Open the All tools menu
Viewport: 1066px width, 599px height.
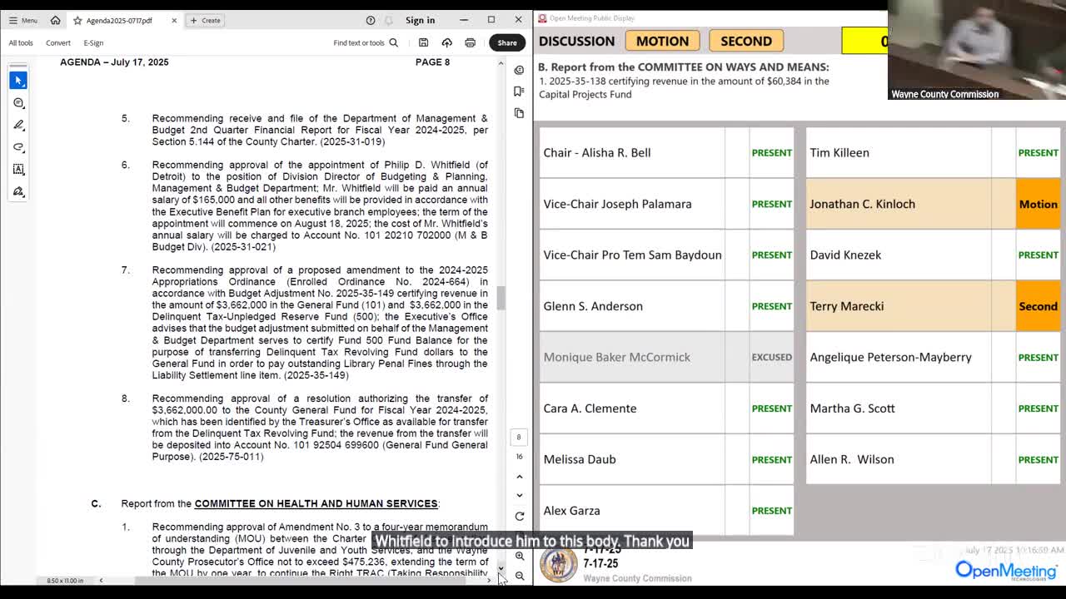coord(21,42)
